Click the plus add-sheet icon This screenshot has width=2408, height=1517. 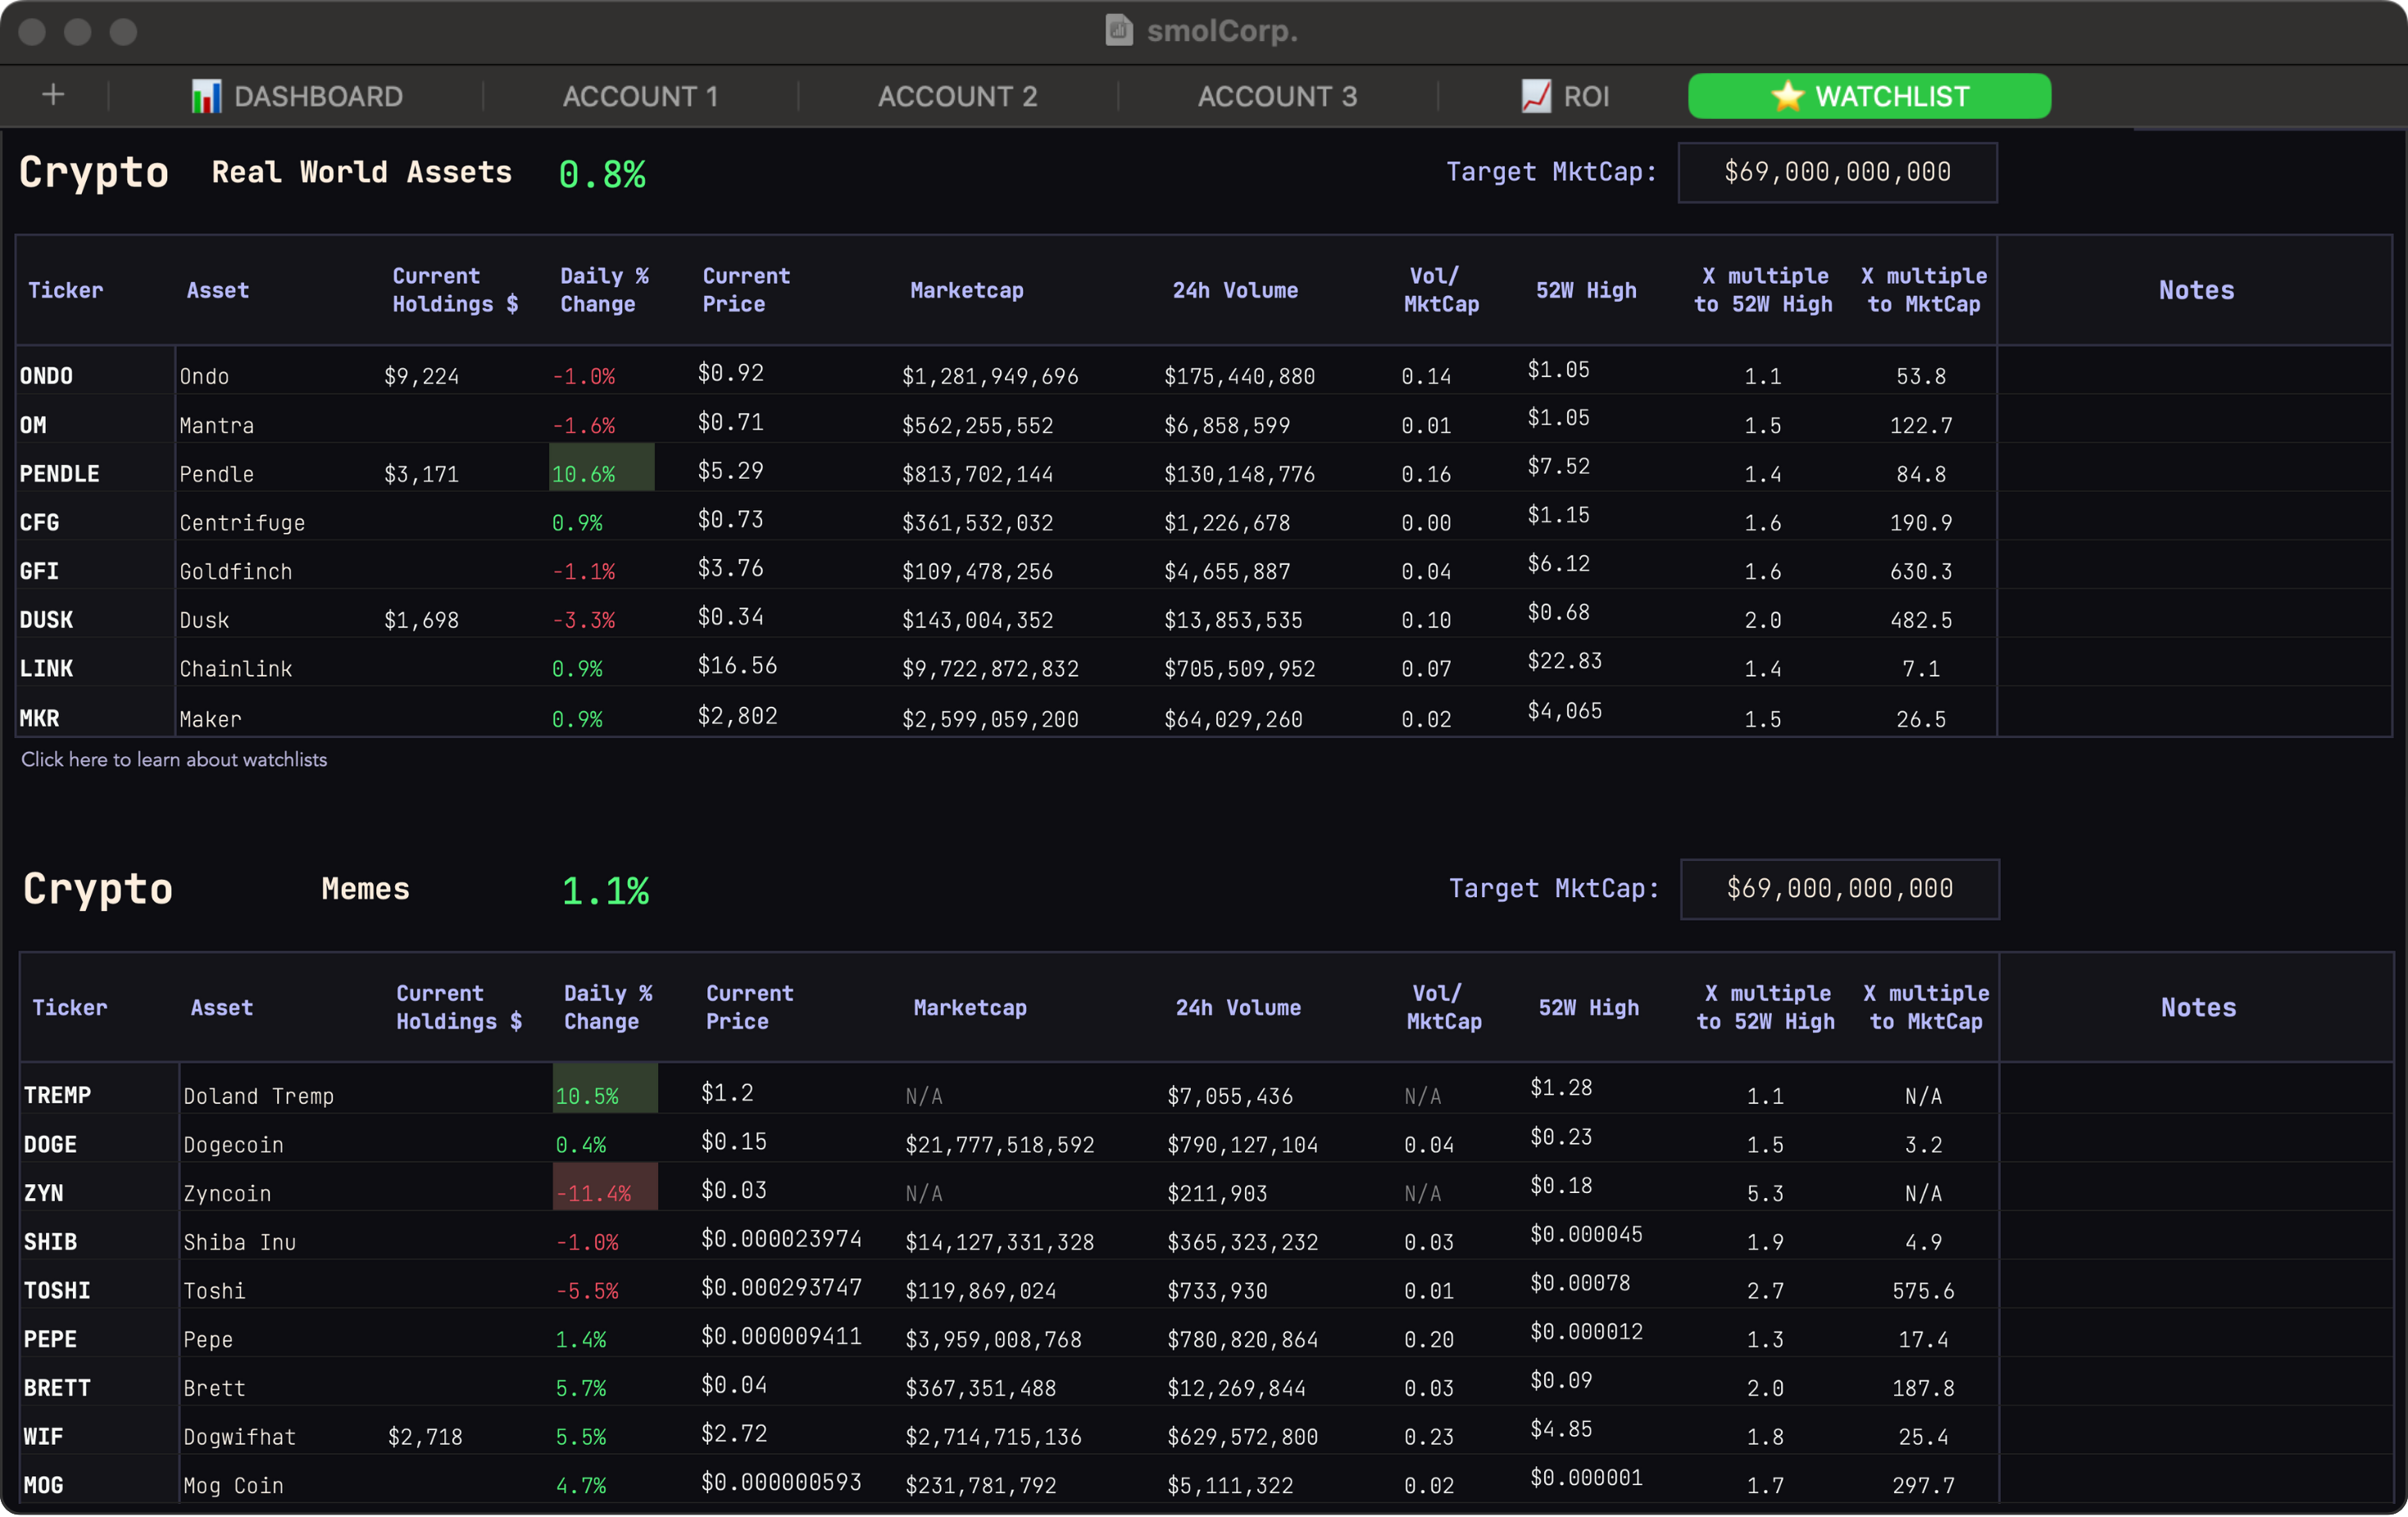click(53, 95)
